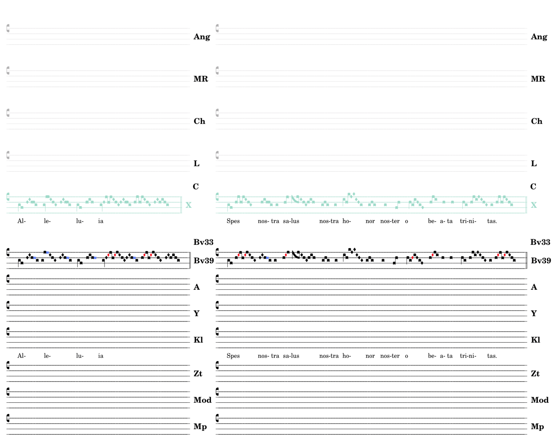Viewport: 556px width, 445px height.
Task: Click the first red note in the Alleluia Bv39 staff
Action: click(108, 255)
